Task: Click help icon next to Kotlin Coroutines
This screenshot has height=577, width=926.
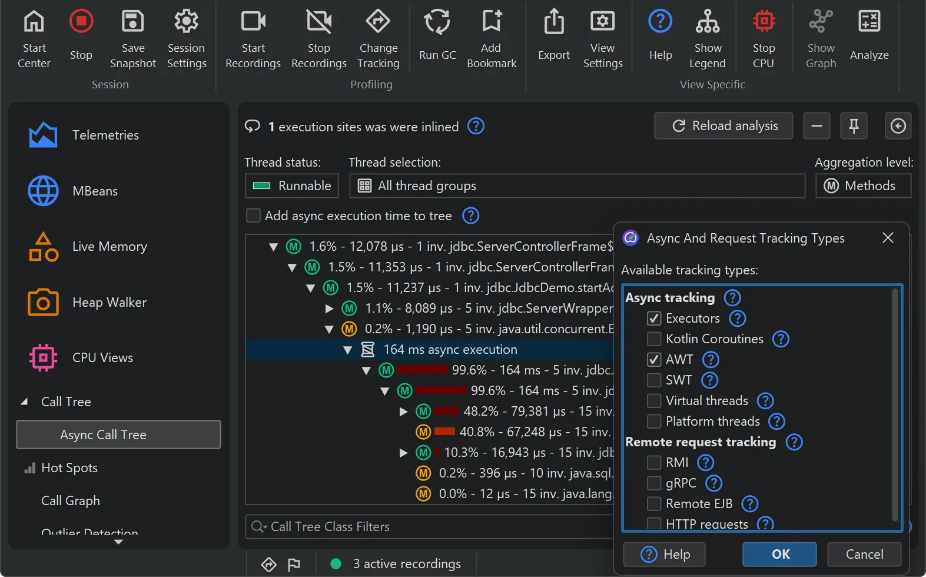Action: pos(781,339)
